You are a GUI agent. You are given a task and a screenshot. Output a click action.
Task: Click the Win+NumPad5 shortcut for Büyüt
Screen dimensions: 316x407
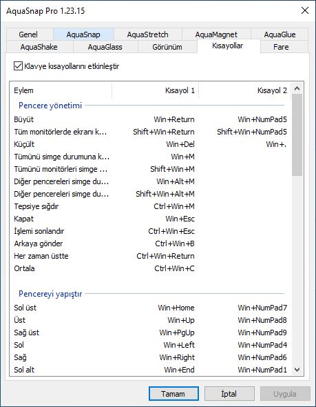point(262,119)
